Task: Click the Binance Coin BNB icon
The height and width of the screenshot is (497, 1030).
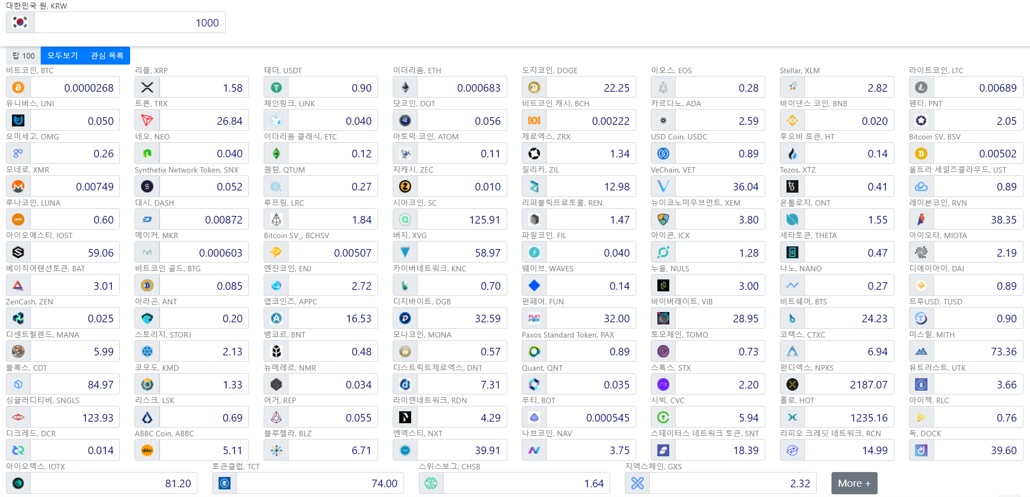Action: [x=792, y=120]
